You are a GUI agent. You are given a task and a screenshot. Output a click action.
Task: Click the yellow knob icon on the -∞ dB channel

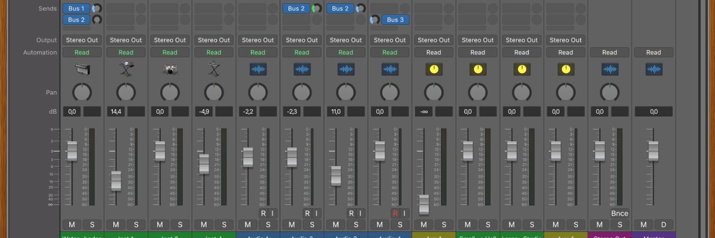pyautogui.click(x=433, y=69)
